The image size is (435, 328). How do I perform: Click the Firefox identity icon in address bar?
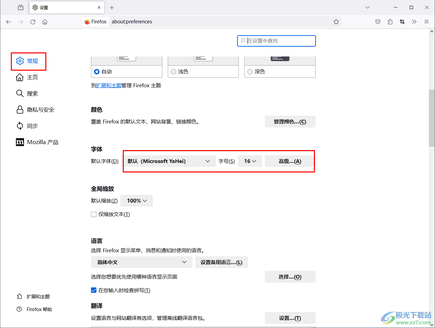pos(96,22)
